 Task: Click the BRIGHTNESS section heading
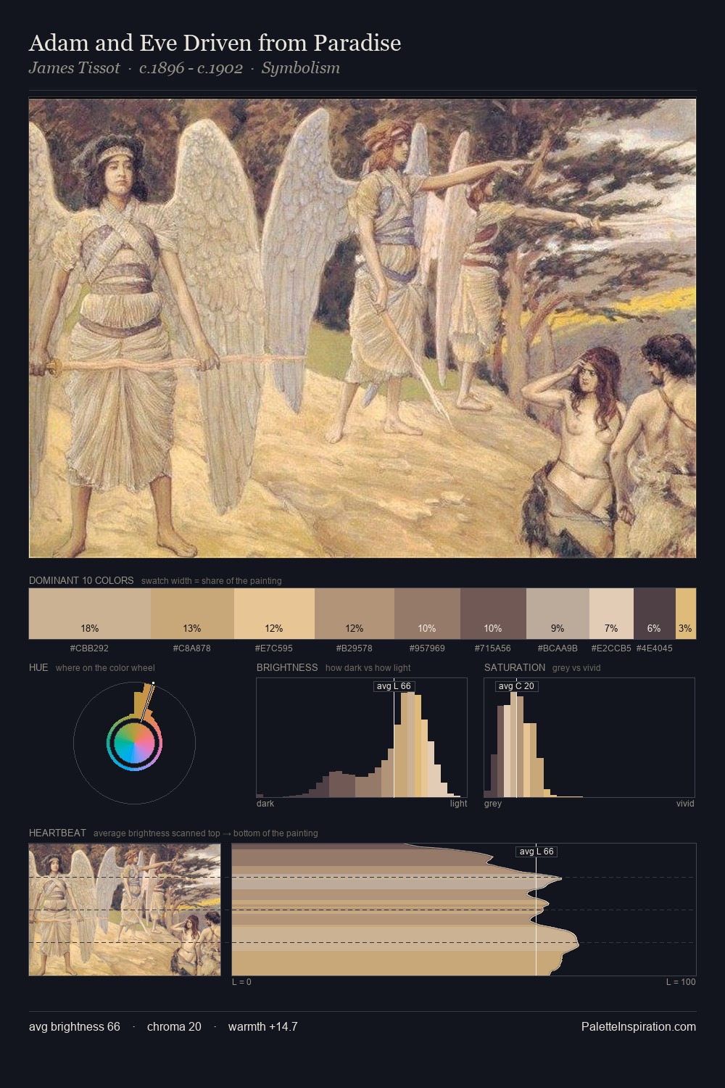pyautogui.click(x=287, y=667)
